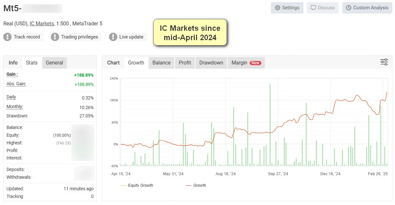Click the Daily label
The height and width of the screenshot is (205, 395).
[11, 97]
